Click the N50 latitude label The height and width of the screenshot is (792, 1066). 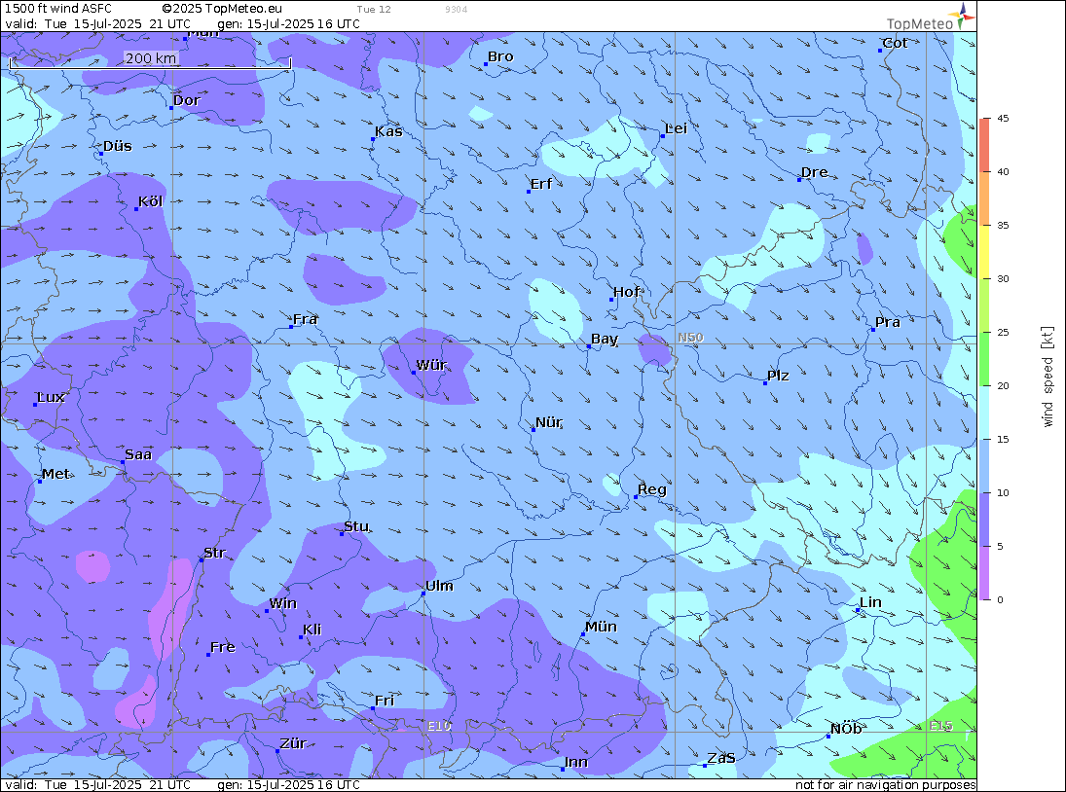tap(691, 338)
